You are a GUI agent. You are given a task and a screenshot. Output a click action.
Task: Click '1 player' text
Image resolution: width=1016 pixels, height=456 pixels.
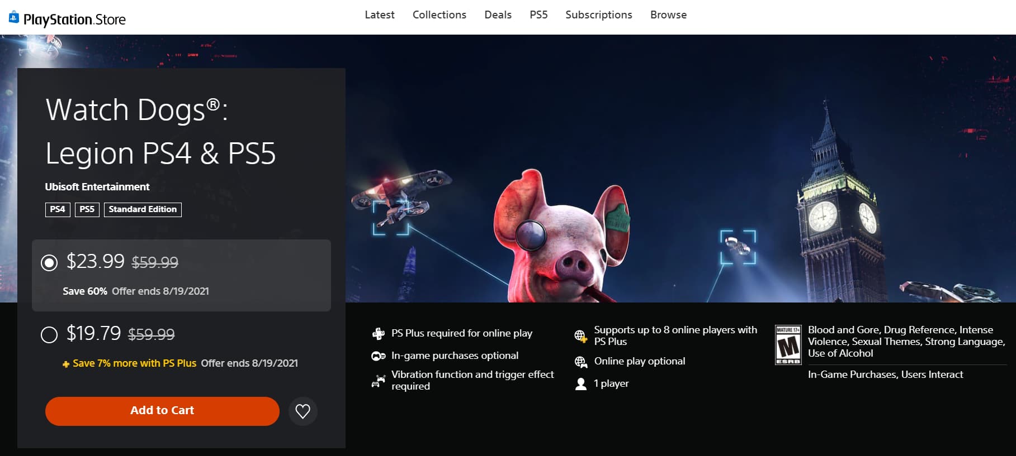click(x=611, y=383)
